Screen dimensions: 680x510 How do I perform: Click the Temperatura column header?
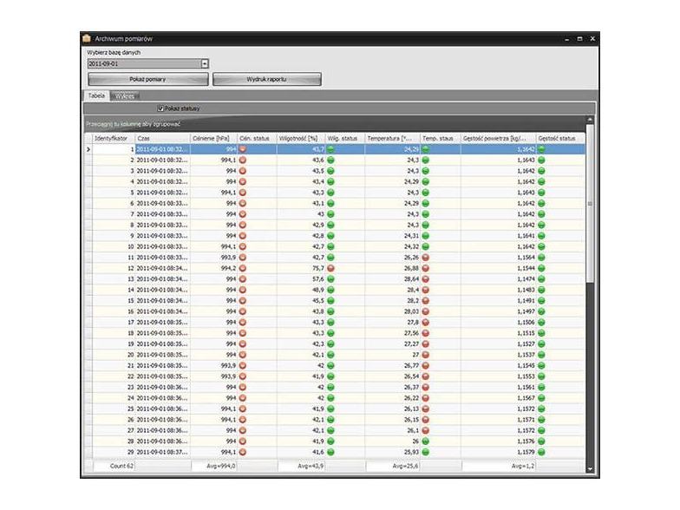(392, 139)
